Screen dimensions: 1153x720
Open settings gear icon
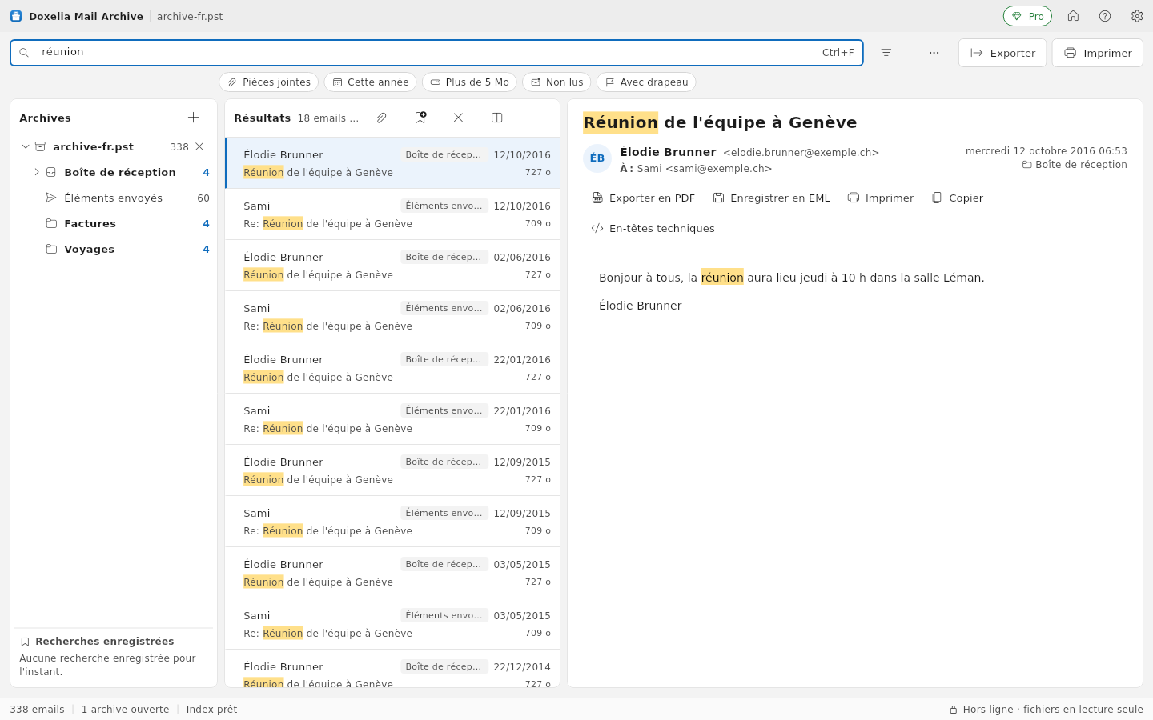click(x=1137, y=16)
